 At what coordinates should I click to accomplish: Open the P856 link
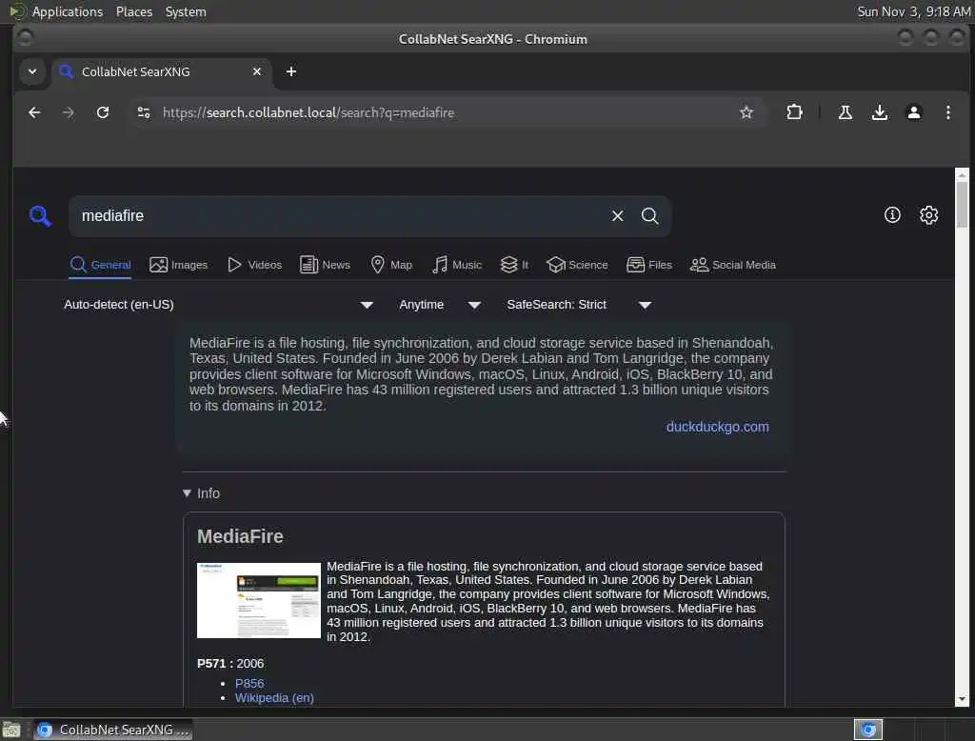[249, 683]
